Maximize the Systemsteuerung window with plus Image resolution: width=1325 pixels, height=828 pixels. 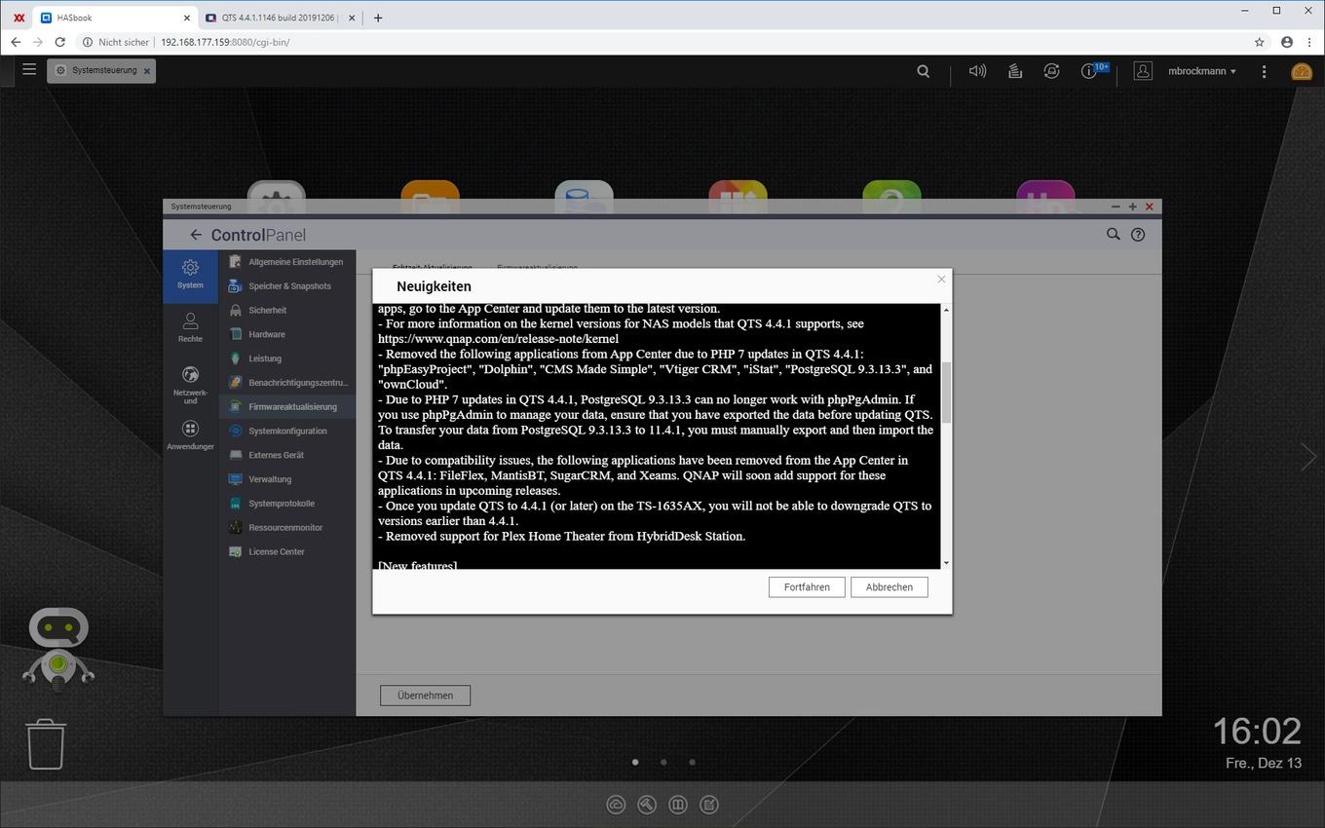pos(1132,207)
